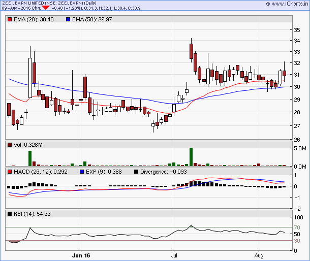Click the -0.40 (-1.28%) change value
Screen dimensions: 310x261
coord(67,8)
